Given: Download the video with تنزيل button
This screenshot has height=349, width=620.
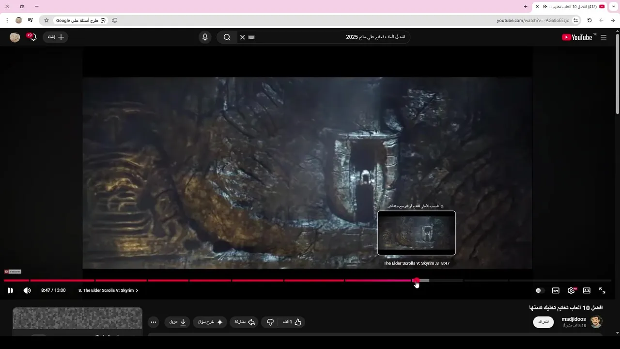Looking at the screenshot, I should tap(177, 322).
